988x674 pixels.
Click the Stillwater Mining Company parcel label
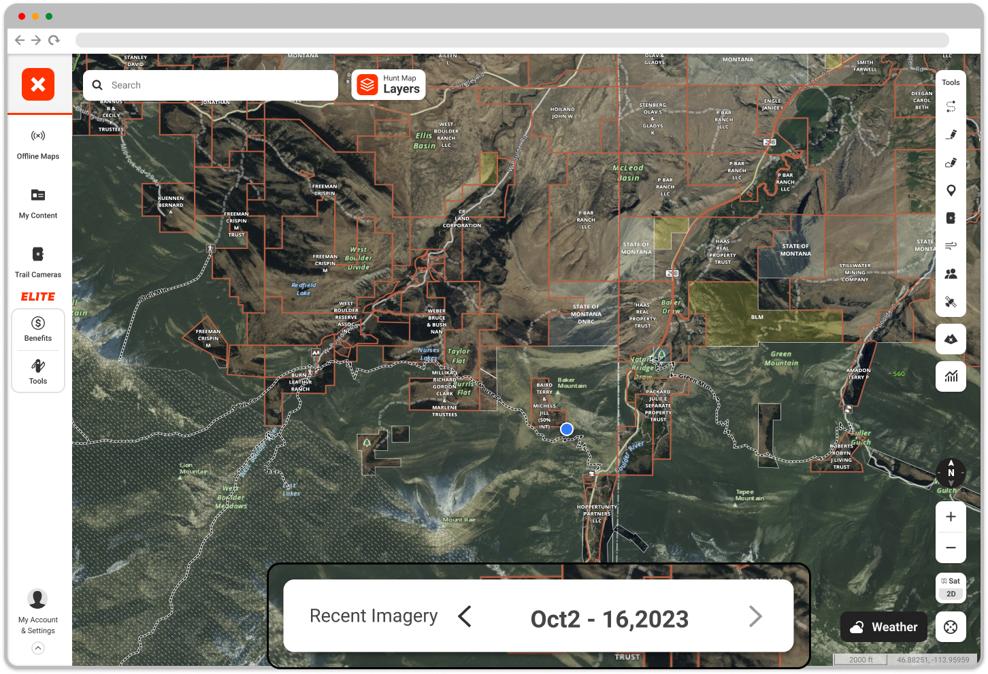coord(855,273)
